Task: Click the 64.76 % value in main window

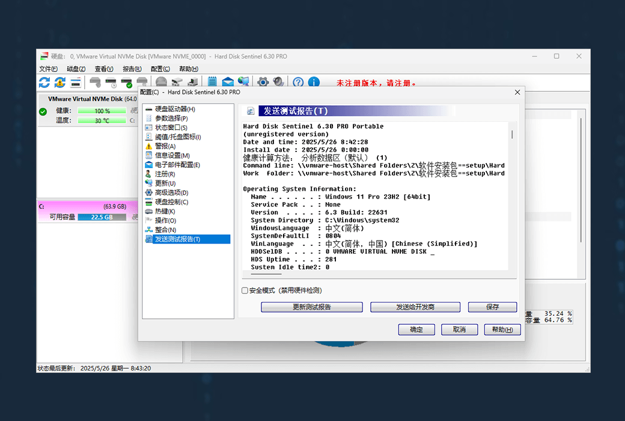Action: tap(558, 320)
